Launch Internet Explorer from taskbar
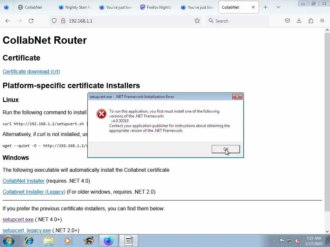The width and height of the screenshot is (330, 247). [x=29, y=241]
